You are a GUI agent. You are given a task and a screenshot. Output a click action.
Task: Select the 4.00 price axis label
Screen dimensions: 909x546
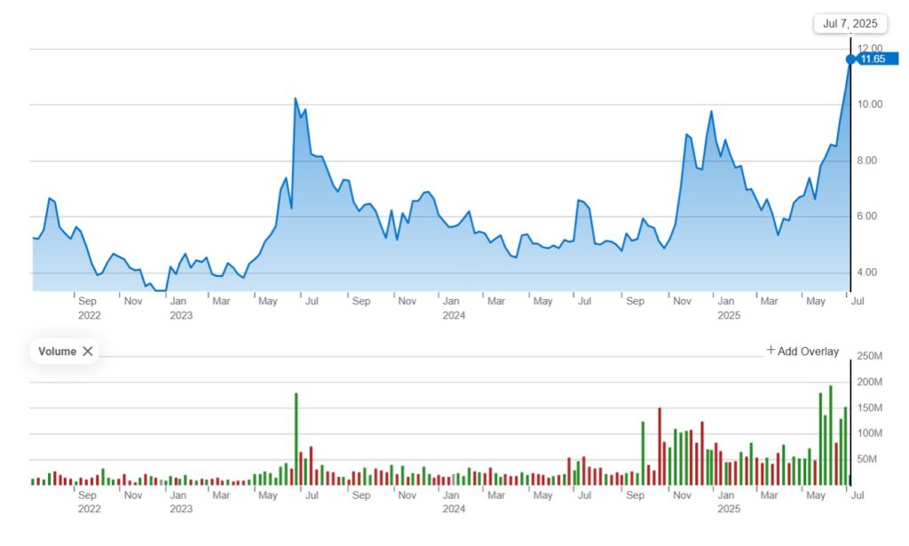tap(870, 273)
